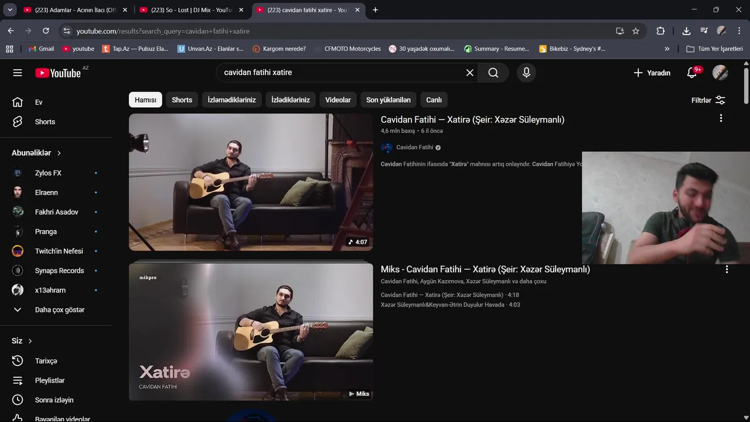Expand the Siz section arrow
750x422 pixels.
tap(30, 341)
